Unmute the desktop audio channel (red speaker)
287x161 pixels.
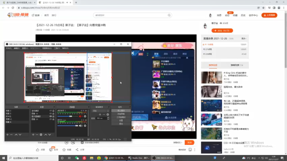click(80, 116)
